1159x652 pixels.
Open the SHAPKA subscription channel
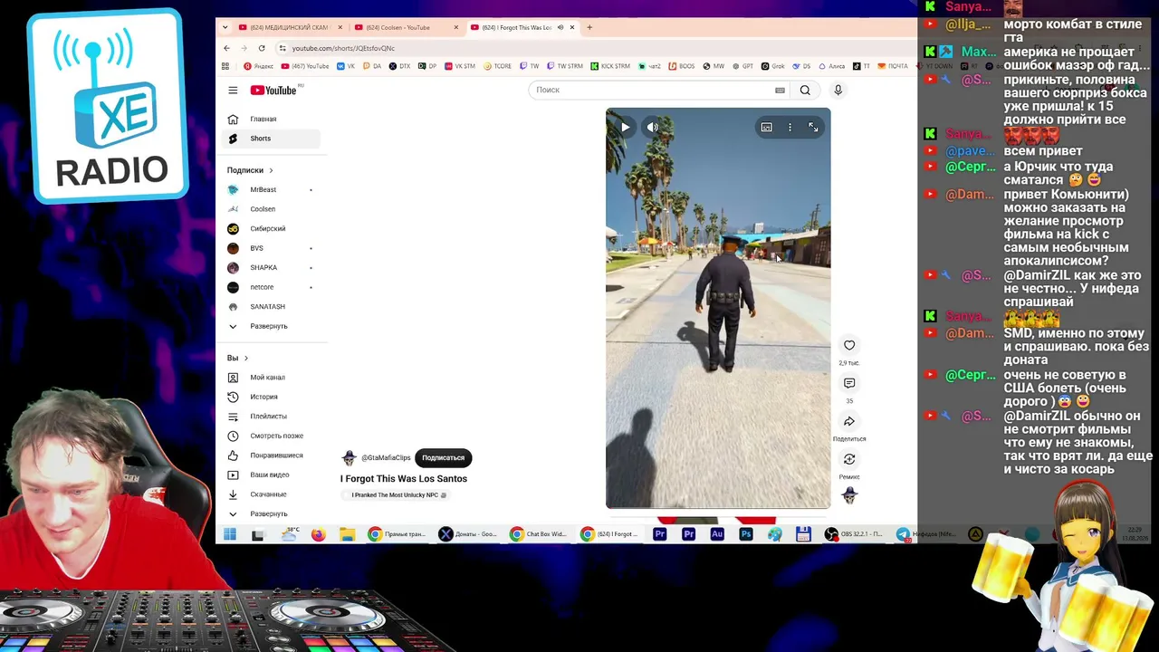(x=272, y=268)
